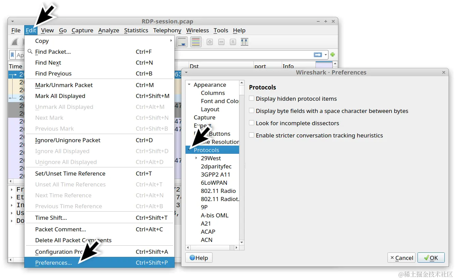This screenshot has height=280, width=455.
Task: Click preferences tree scrollbar down arrow
Action: (x=242, y=242)
